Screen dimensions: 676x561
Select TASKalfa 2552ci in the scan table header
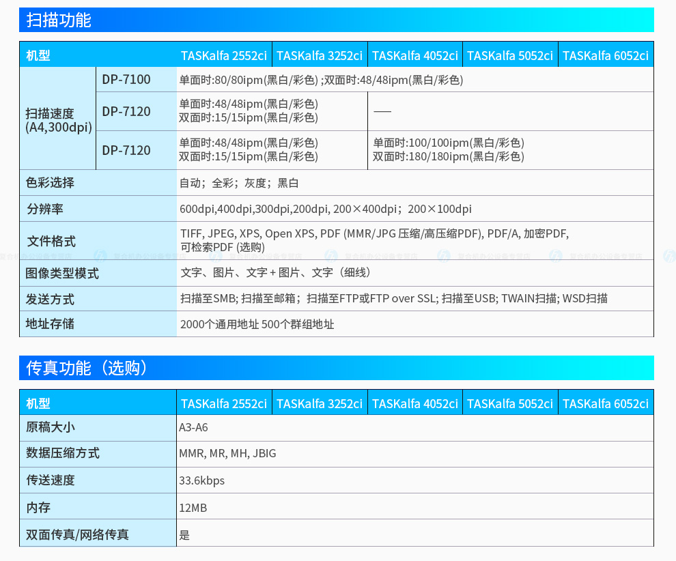tap(224, 55)
